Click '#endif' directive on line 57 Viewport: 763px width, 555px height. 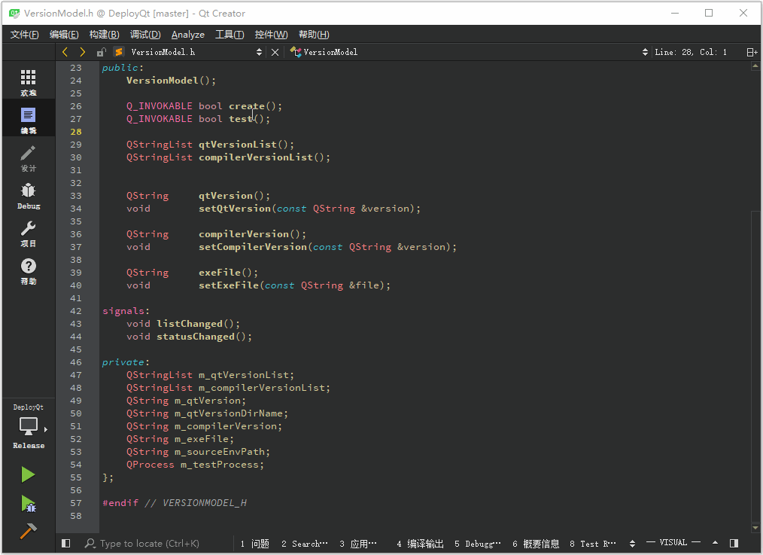pos(120,503)
